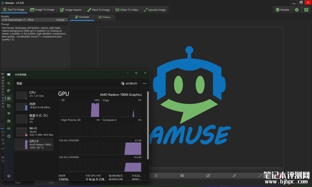
Task: Open Task Manager settings gear at bottom
Action: tap(9, 176)
